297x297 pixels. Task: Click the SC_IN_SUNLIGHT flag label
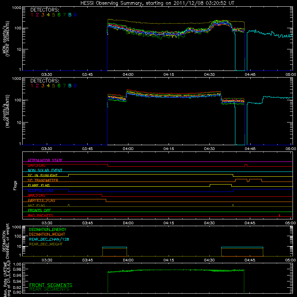point(43,175)
